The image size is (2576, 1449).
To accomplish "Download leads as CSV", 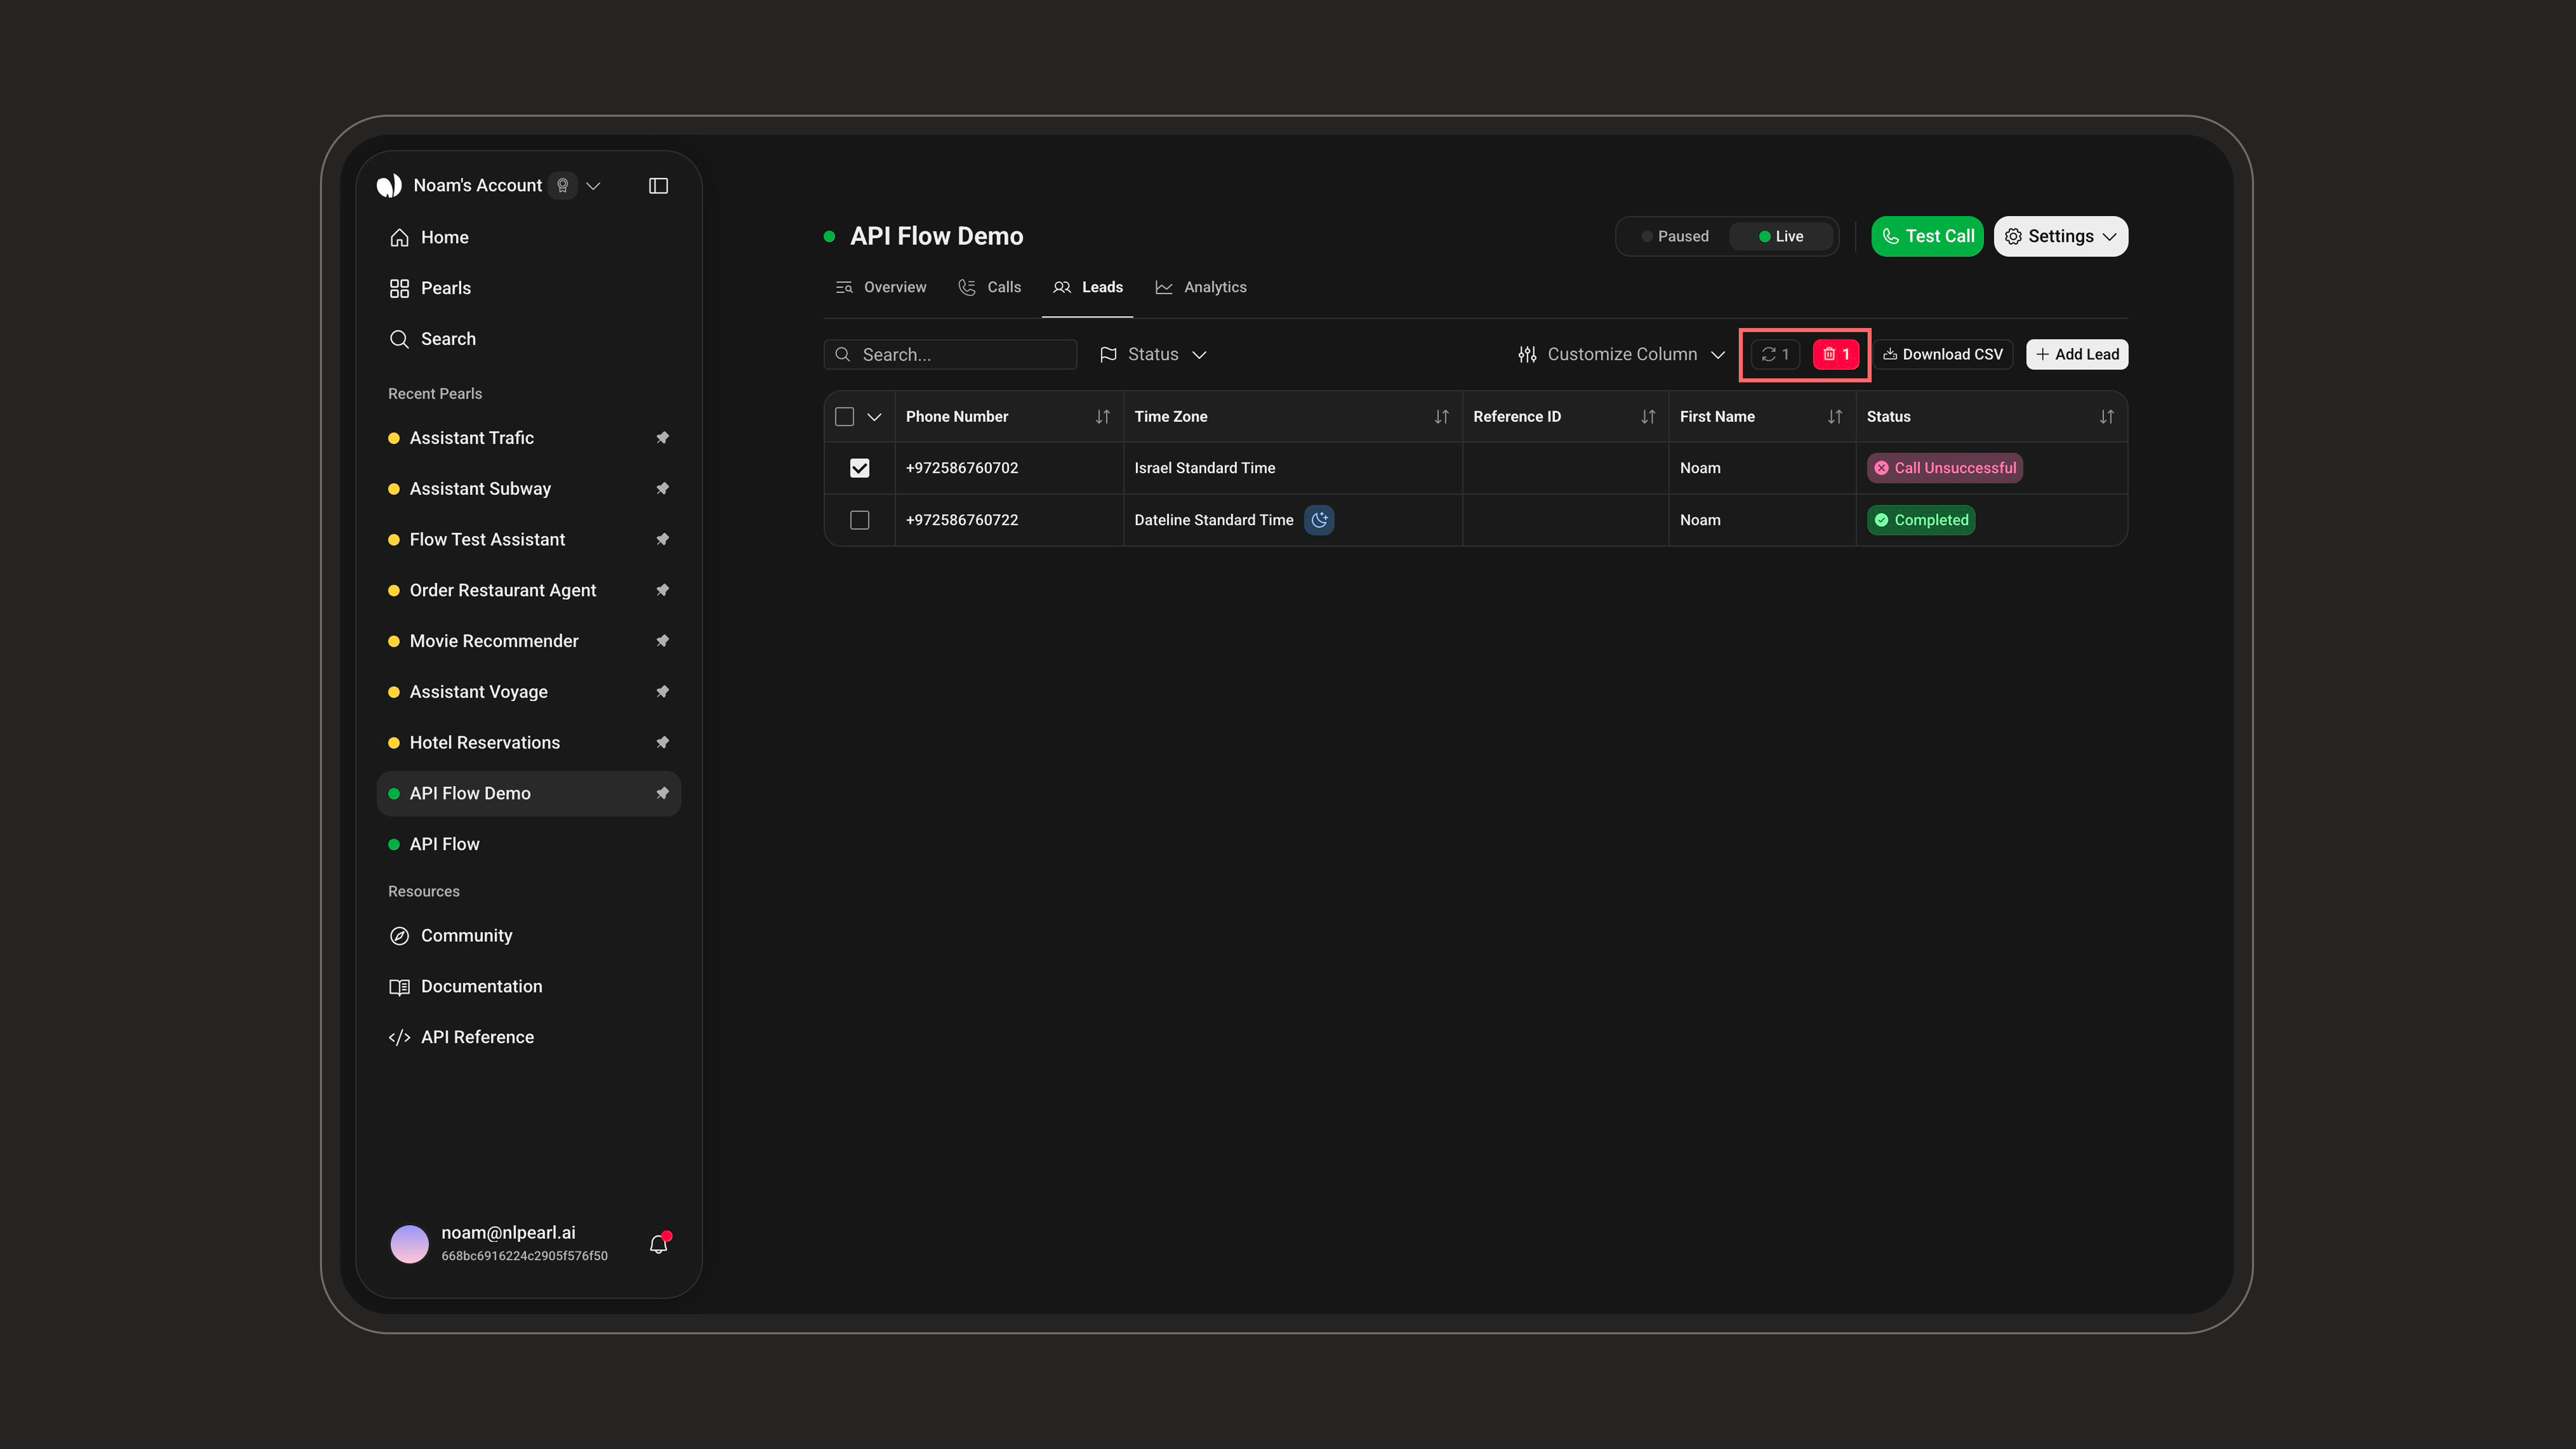I will click(x=1943, y=354).
